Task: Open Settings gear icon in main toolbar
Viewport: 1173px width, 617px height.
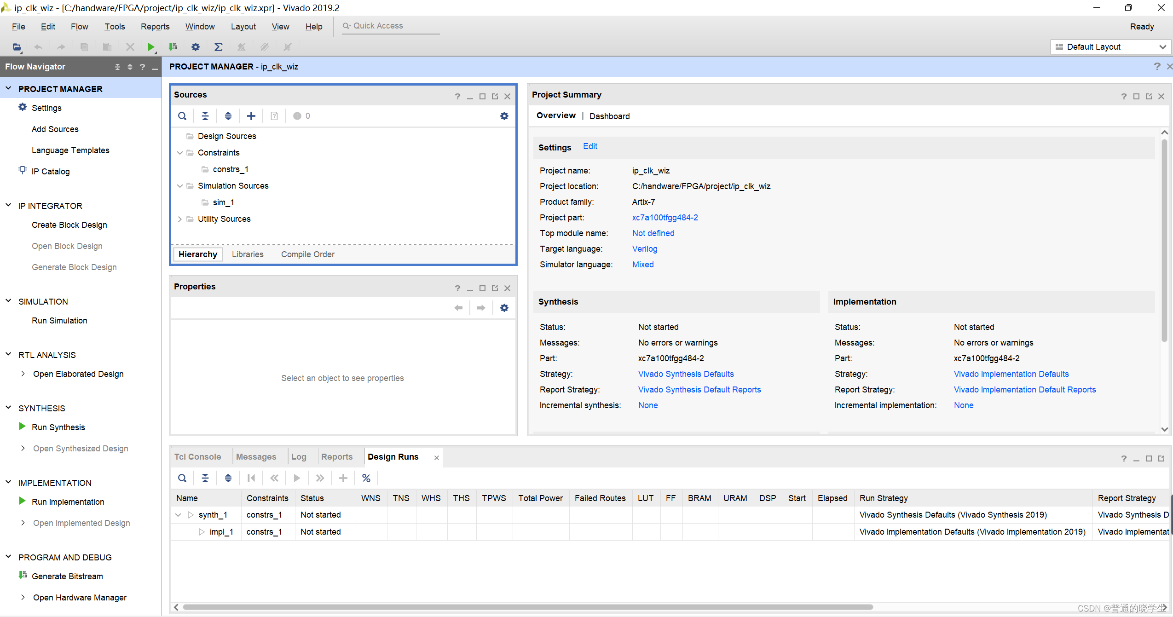Action: 196,47
